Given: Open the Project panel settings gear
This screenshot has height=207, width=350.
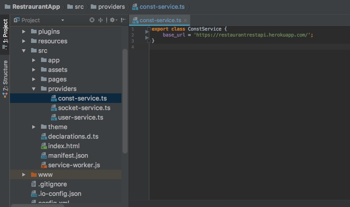Looking at the screenshot, I should point(112,20).
